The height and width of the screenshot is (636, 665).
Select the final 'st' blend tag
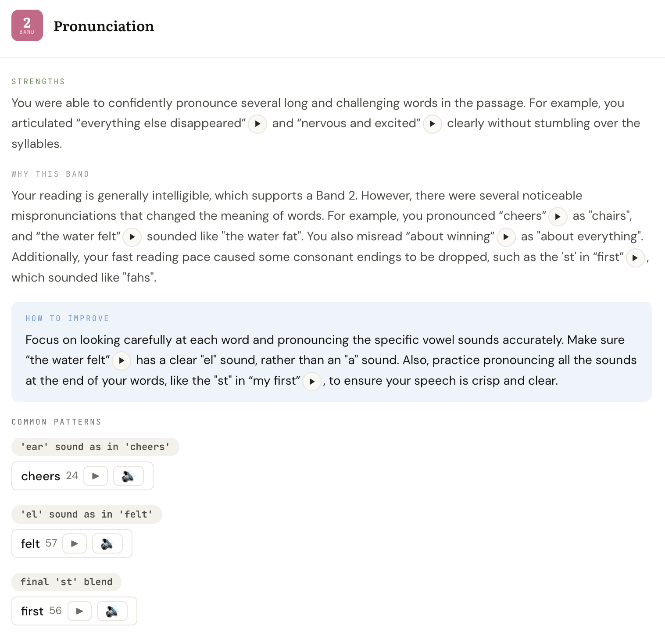66,582
